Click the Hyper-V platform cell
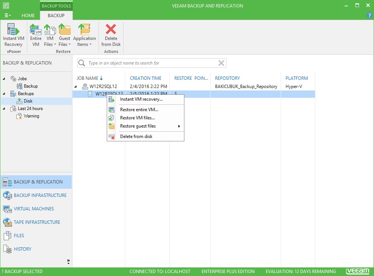The image size is (374, 276). (294, 86)
